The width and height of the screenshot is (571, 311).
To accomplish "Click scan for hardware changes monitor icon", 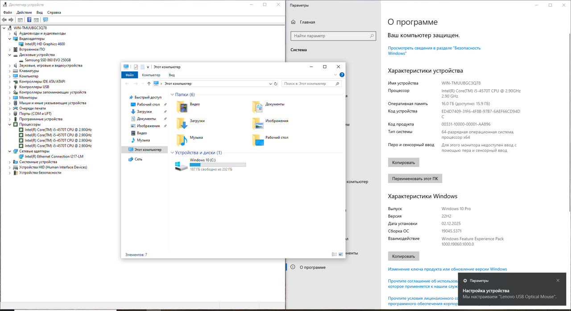I will click(45, 20).
